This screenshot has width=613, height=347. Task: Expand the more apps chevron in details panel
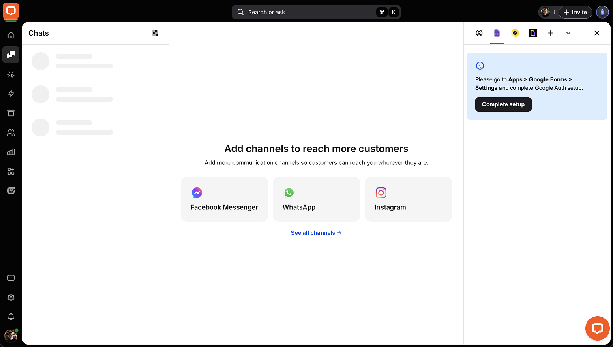tap(568, 33)
